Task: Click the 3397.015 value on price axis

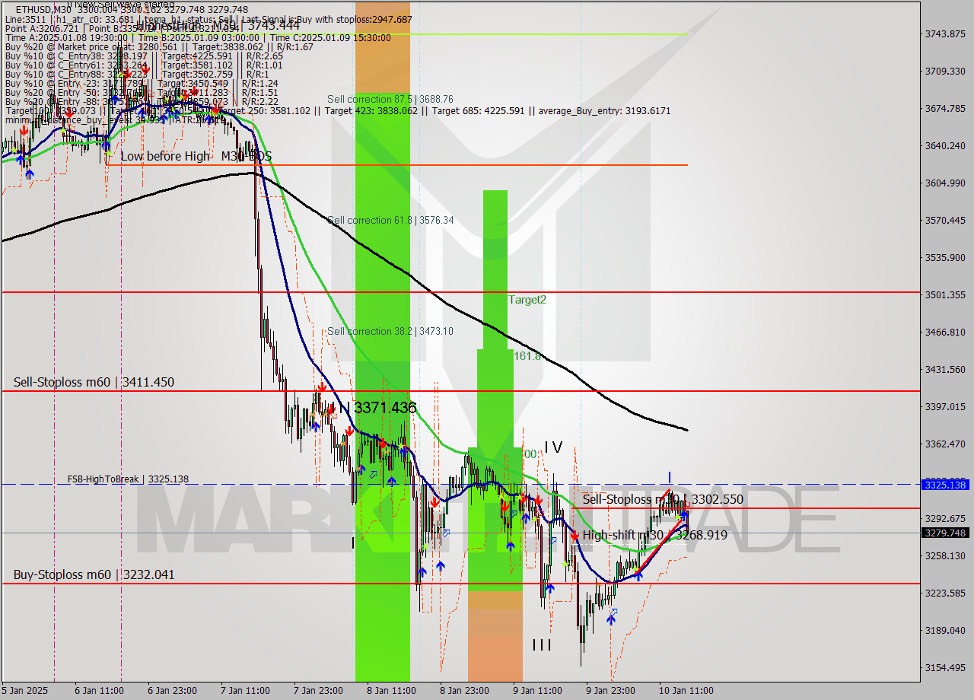Action: (945, 406)
